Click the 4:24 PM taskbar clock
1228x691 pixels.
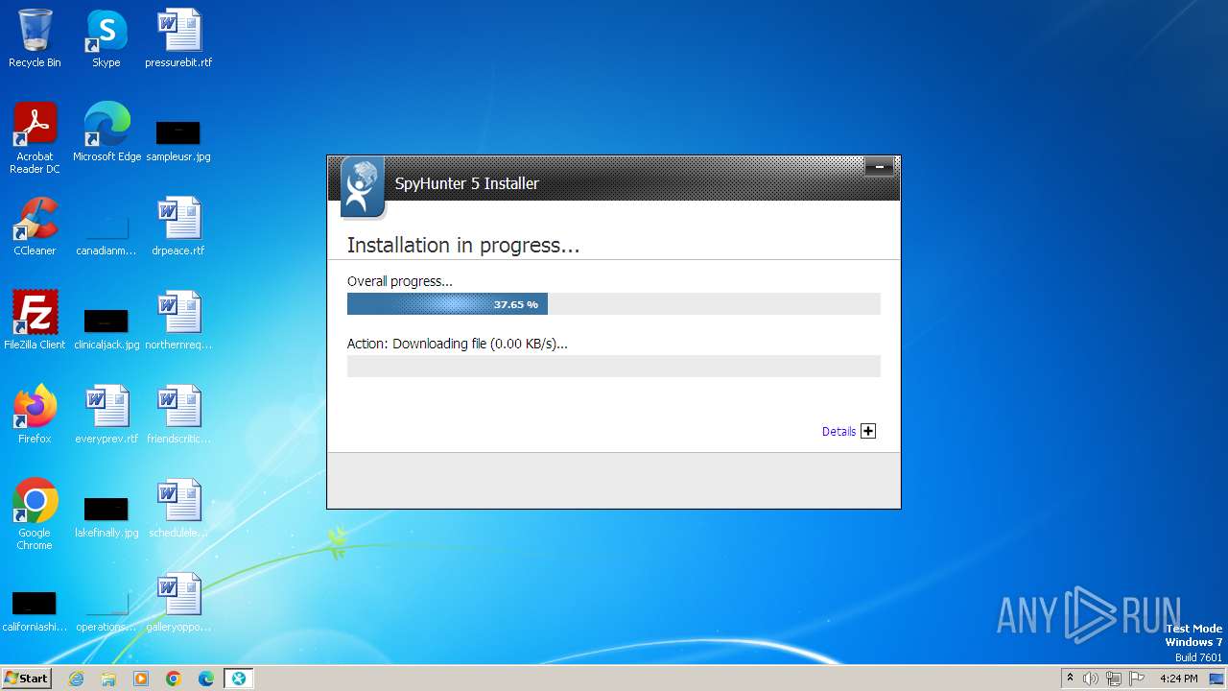[x=1179, y=679]
